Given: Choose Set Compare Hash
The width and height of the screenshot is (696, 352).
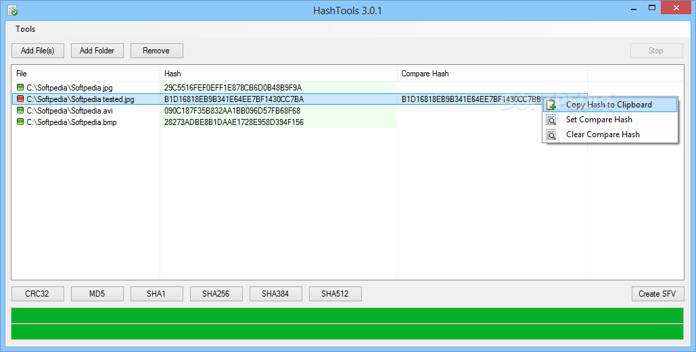Looking at the screenshot, I should click(610, 120).
